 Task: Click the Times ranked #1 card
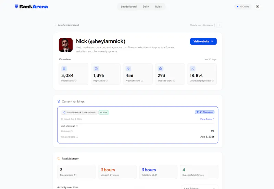76,172
